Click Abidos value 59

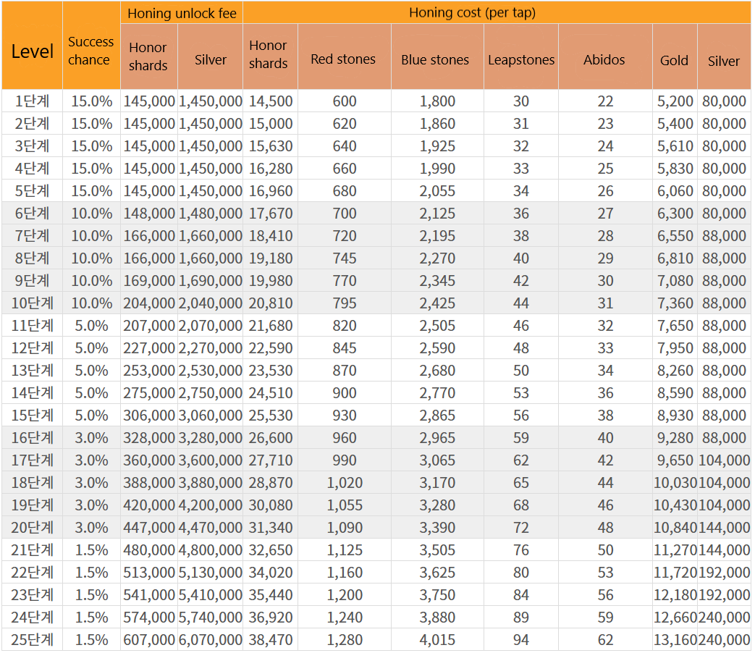point(605,617)
